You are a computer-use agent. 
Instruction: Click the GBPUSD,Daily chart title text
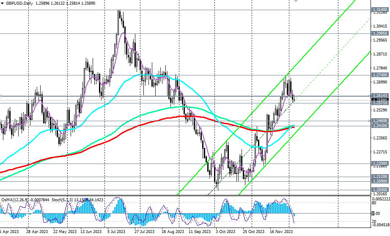[x=19, y=3]
